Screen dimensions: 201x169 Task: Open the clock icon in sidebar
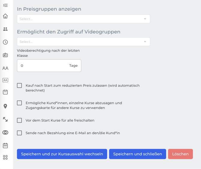(x=5, y=42)
